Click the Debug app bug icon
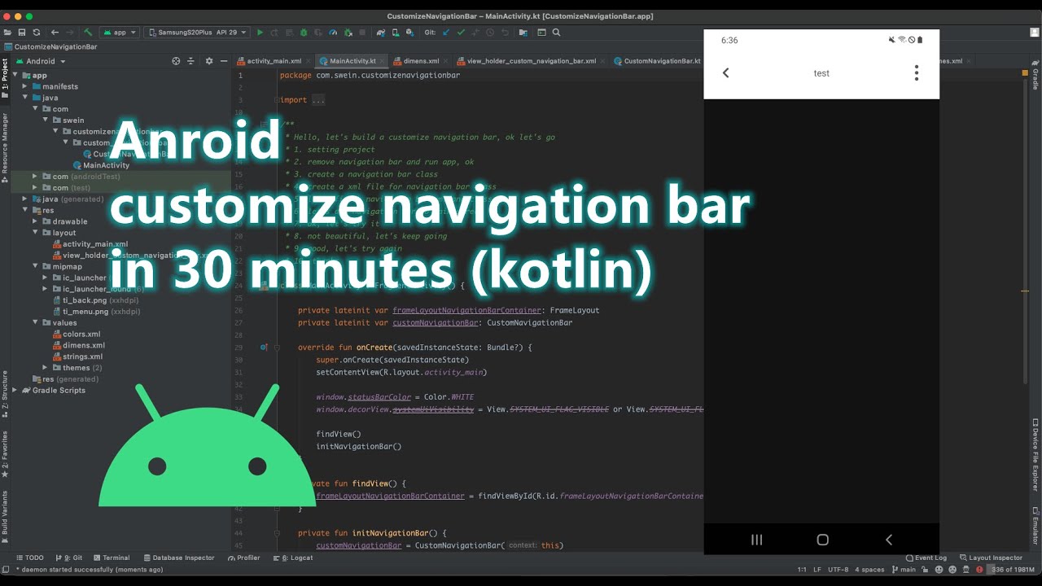Viewport: 1042px width, 586px height. coord(304,33)
